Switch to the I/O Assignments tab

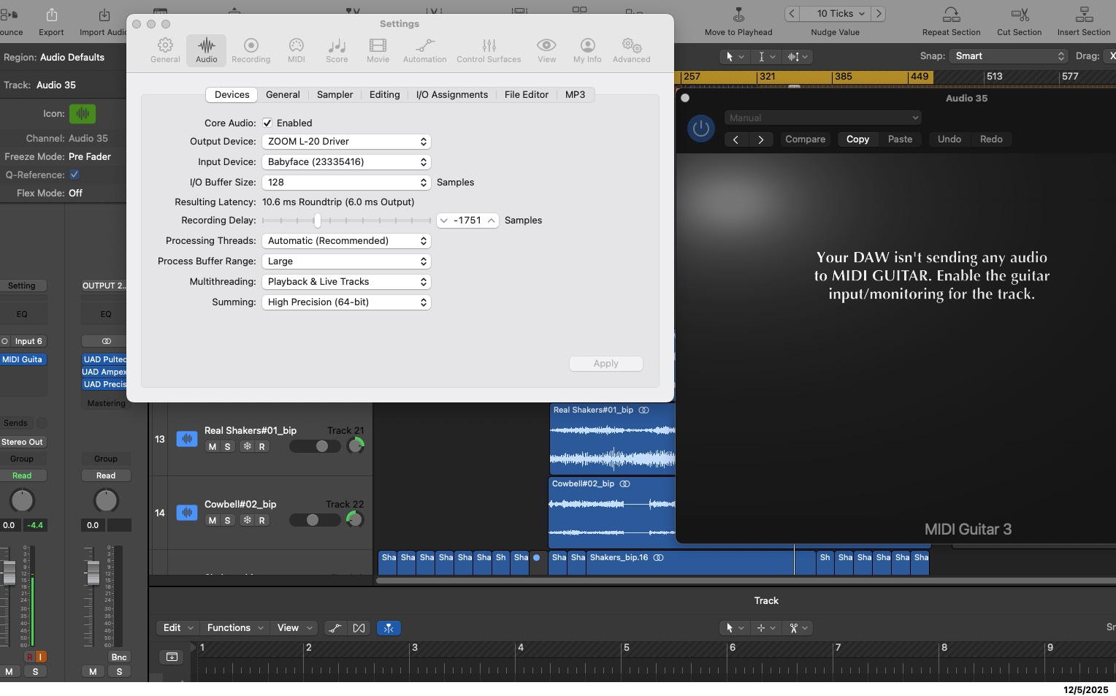pos(451,95)
